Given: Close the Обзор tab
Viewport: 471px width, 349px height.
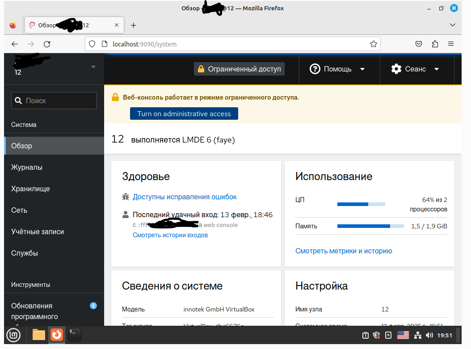Looking at the screenshot, I should (117, 25).
